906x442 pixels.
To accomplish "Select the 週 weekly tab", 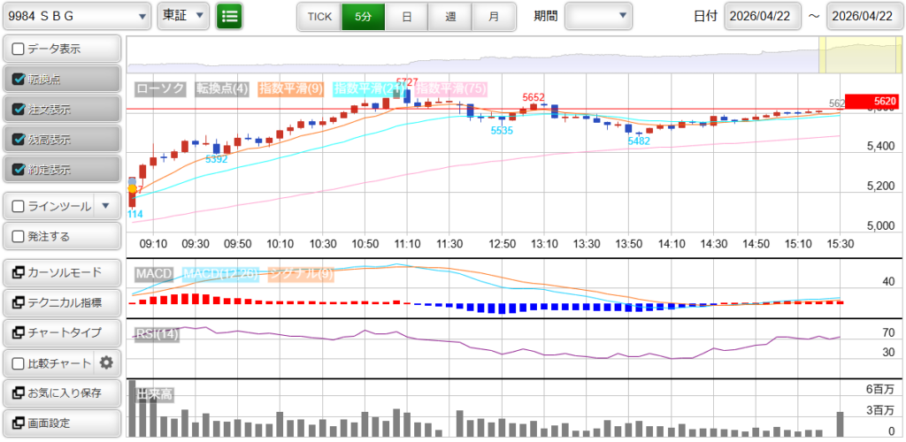I will 450,16.
